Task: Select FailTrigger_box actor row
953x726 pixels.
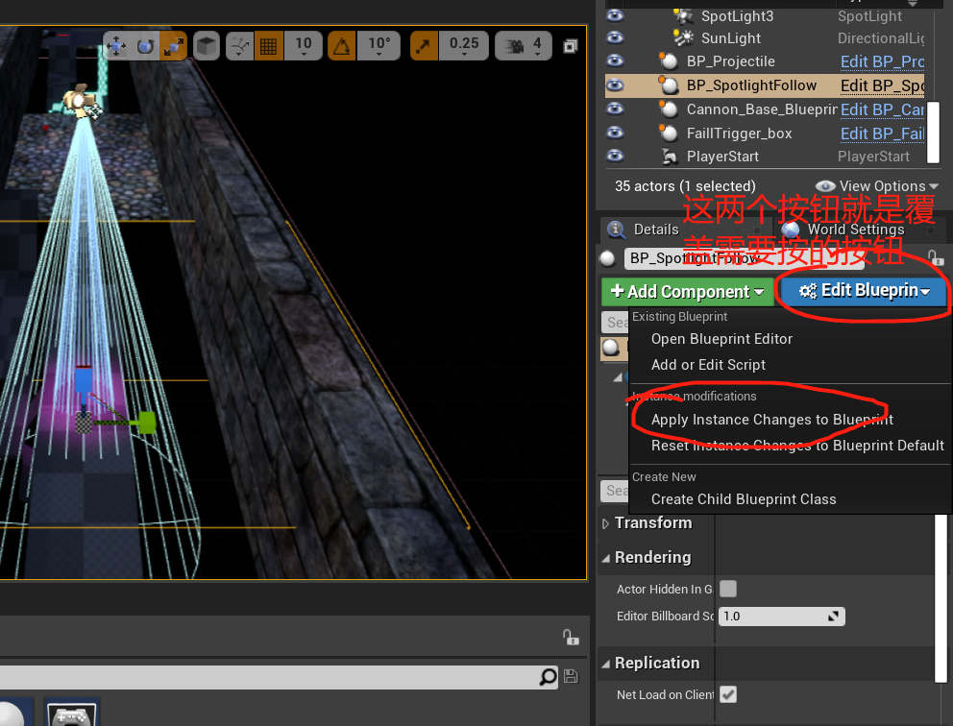Action: [765, 133]
